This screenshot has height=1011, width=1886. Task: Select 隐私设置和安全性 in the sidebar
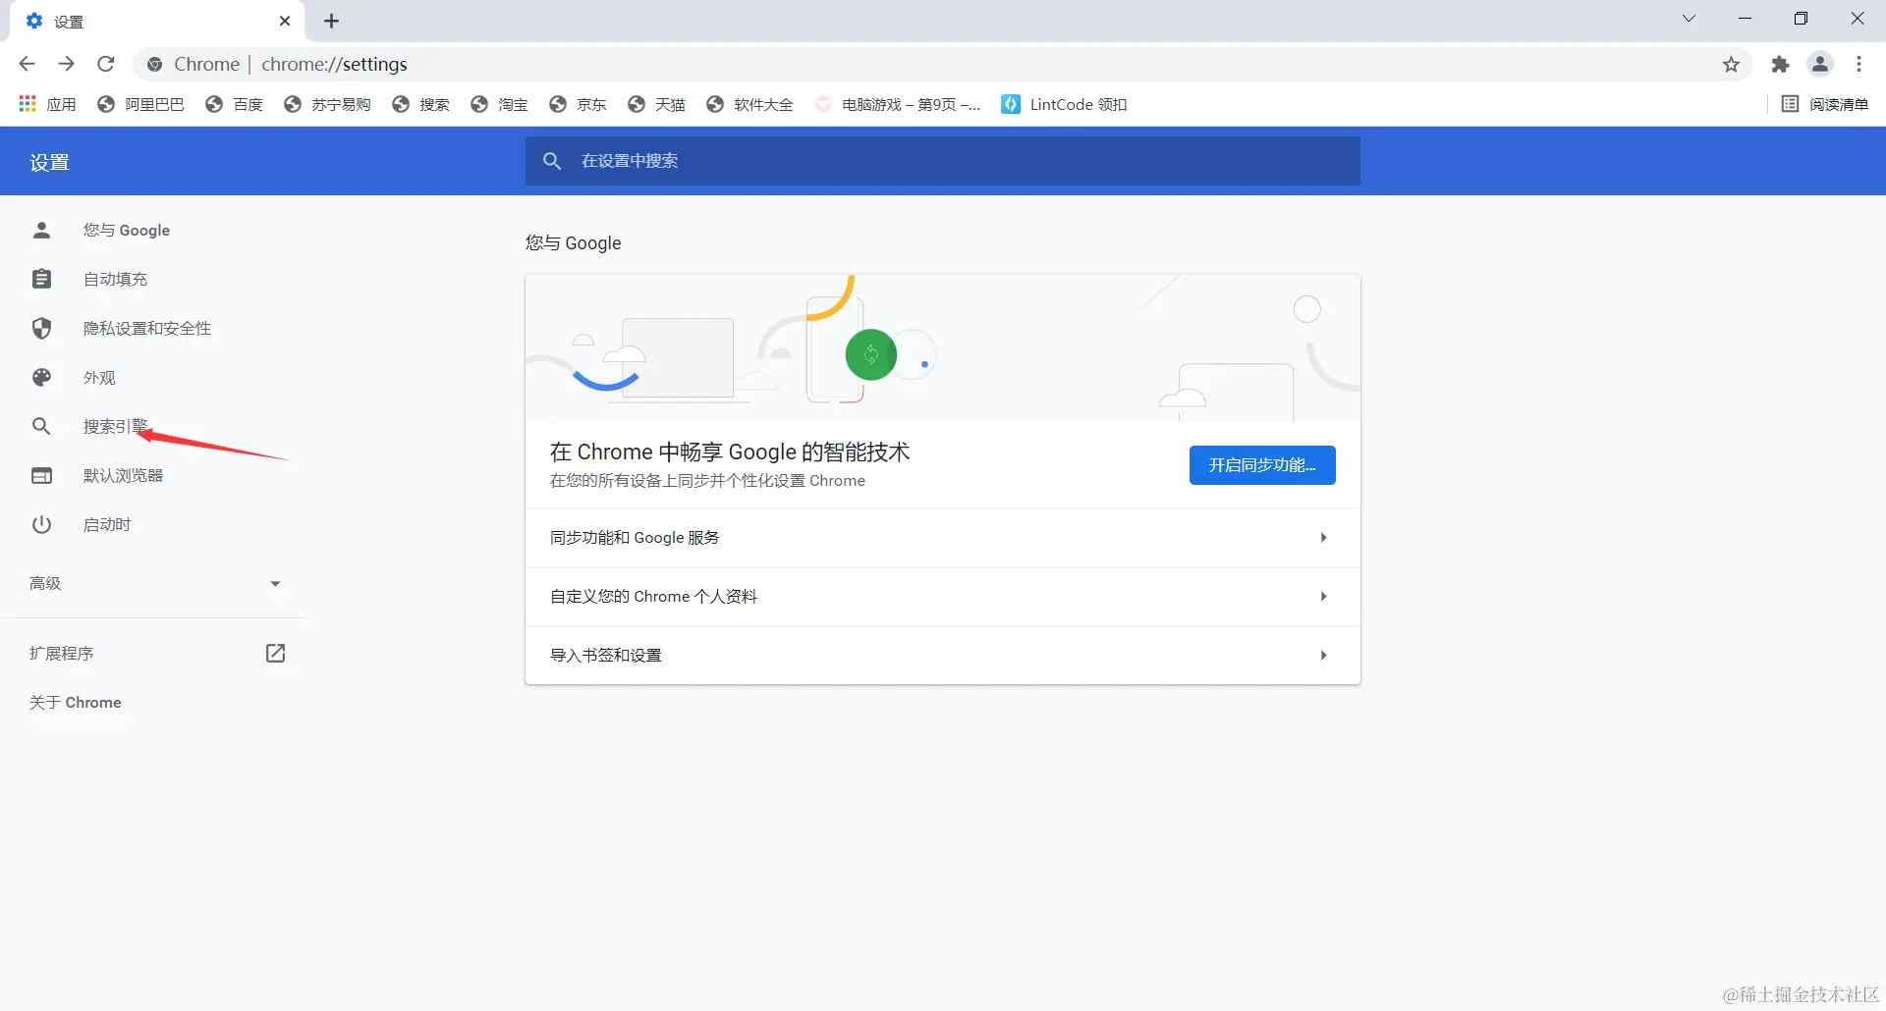146,328
